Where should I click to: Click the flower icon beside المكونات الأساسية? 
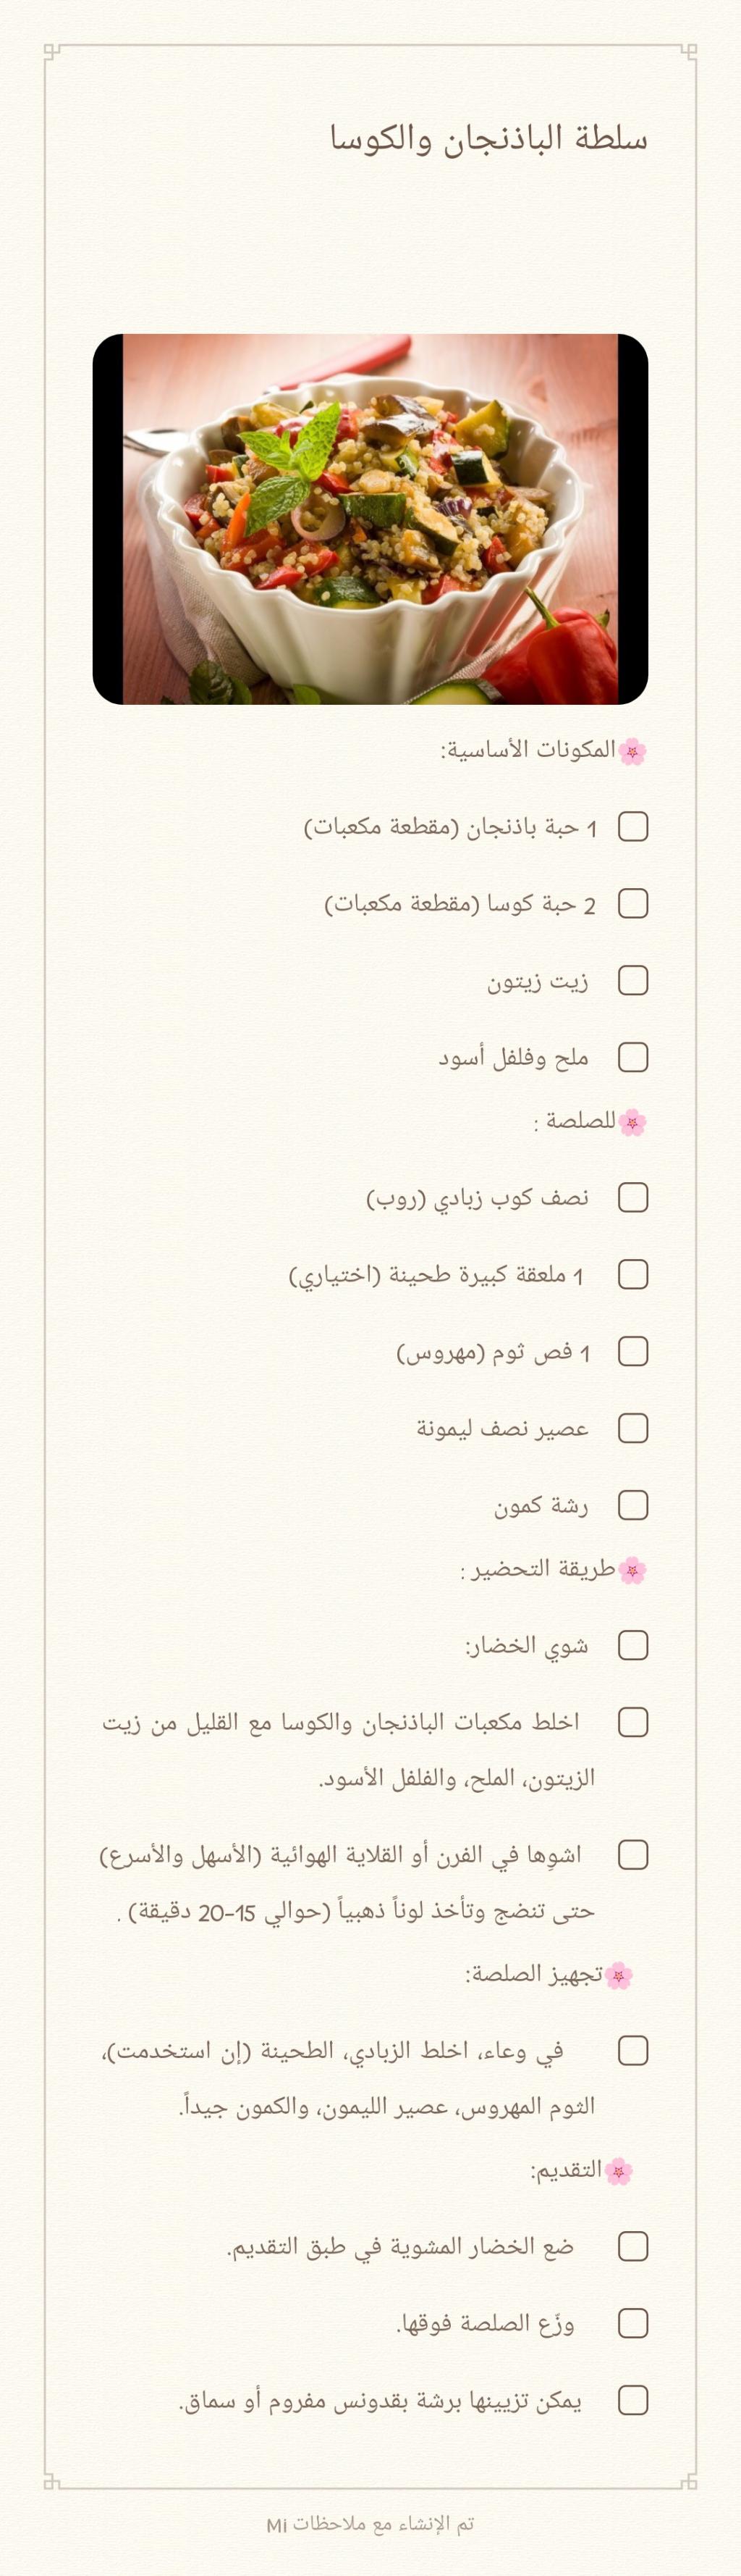pos(632,751)
